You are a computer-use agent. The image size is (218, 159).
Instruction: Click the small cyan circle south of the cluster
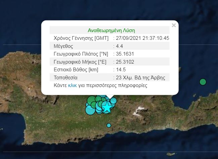click(x=109, y=125)
